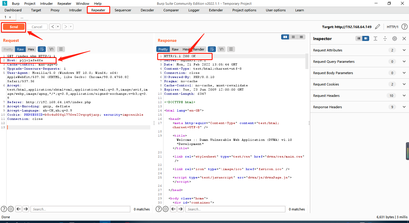
Task: Go to next request in history
Action: [66, 27]
